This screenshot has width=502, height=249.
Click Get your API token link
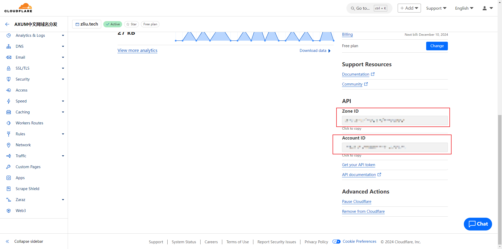tap(358, 165)
